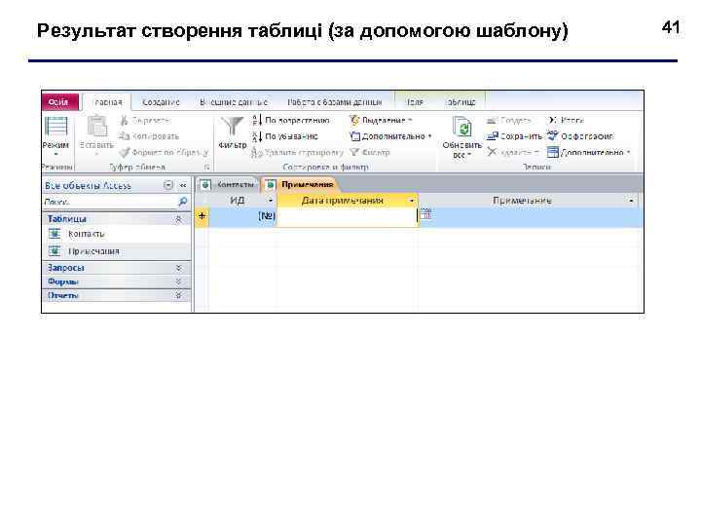Click Удалить сортировку

tap(298, 153)
